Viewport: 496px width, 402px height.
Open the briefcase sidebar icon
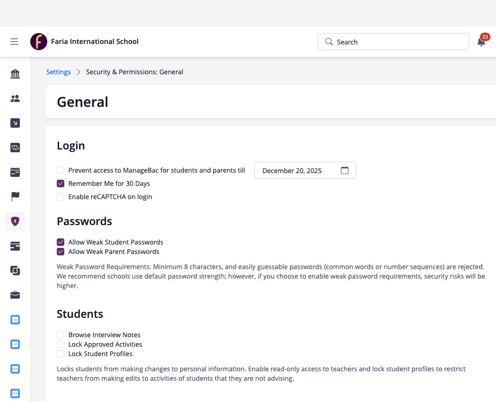point(15,295)
